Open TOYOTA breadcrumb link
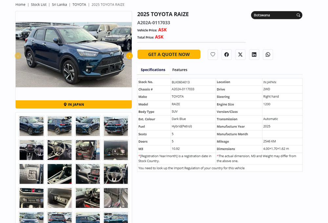The width and height of the screenshot is (328, 223). (79, 5)
